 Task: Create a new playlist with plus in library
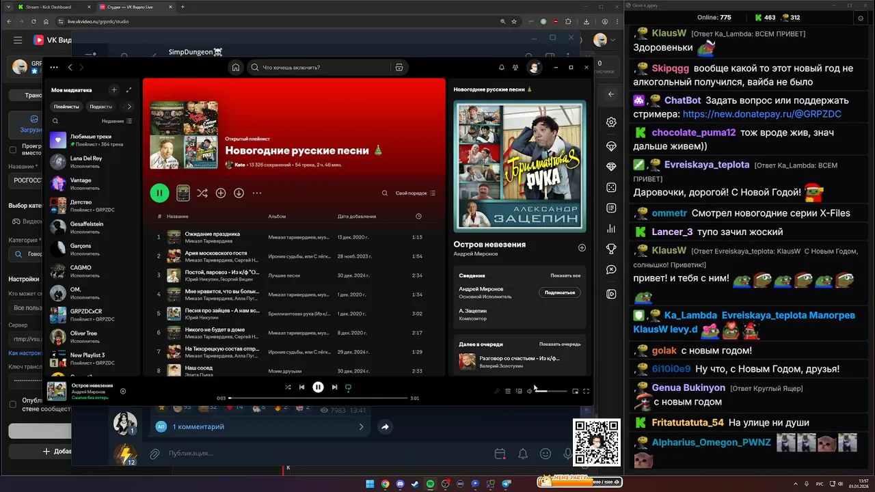click(x=114, y=90)
